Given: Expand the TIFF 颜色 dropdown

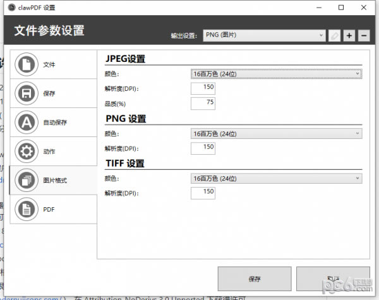Looking at the screenshot, I should click(x=276, y=179).
